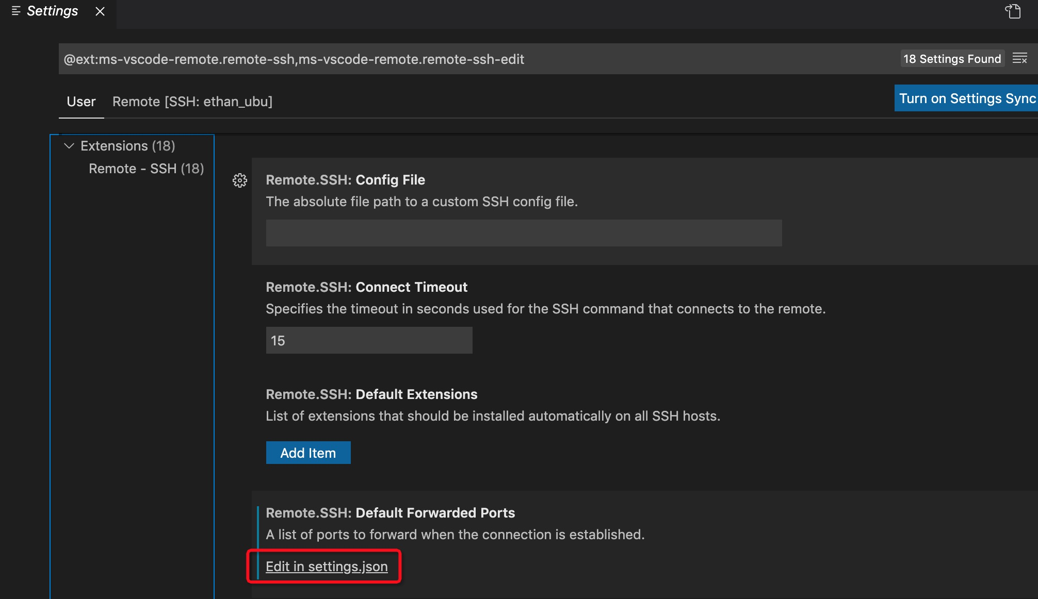Click the Config File description text
This screenshot has height=599, width=1038.
click(421, 202)
